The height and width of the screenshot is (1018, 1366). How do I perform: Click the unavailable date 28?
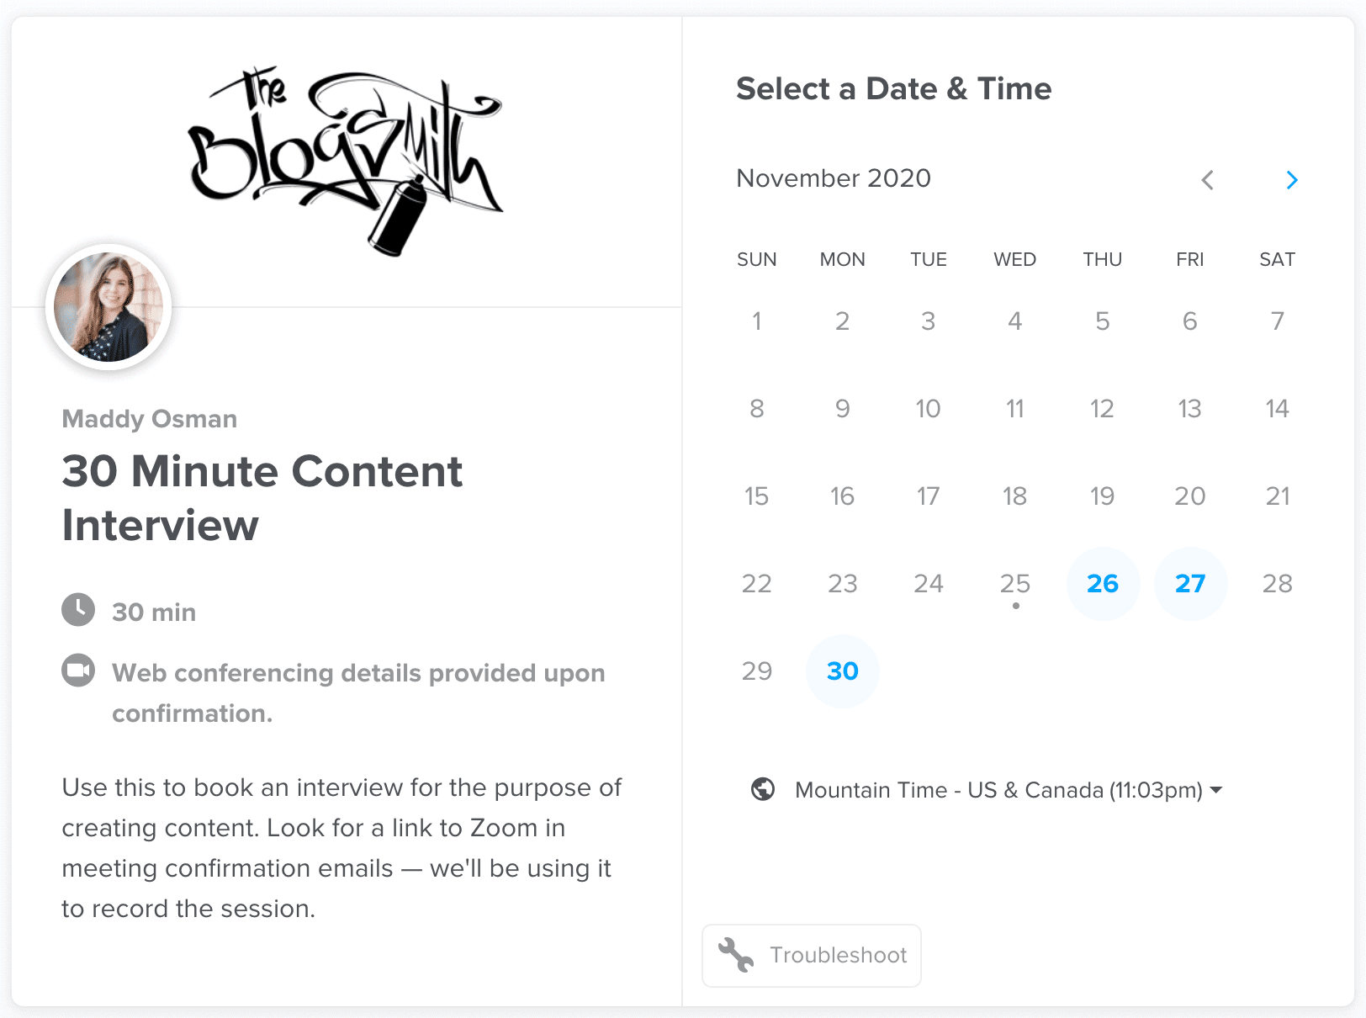pos(1278,583)
